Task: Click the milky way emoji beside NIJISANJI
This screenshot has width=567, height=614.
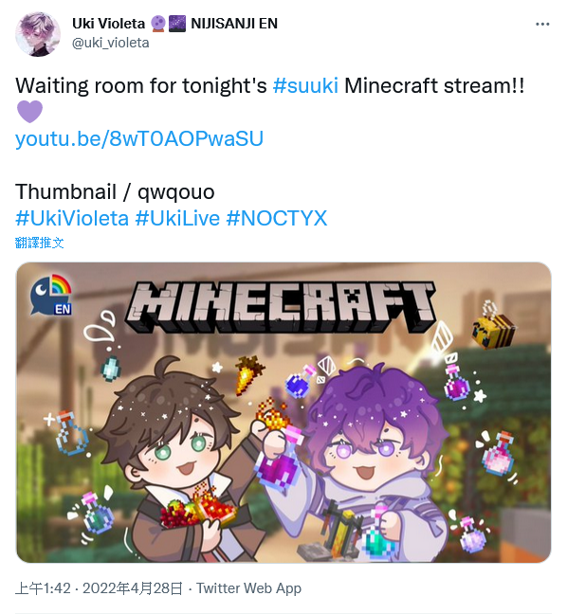Action: [x=177, y=24]
